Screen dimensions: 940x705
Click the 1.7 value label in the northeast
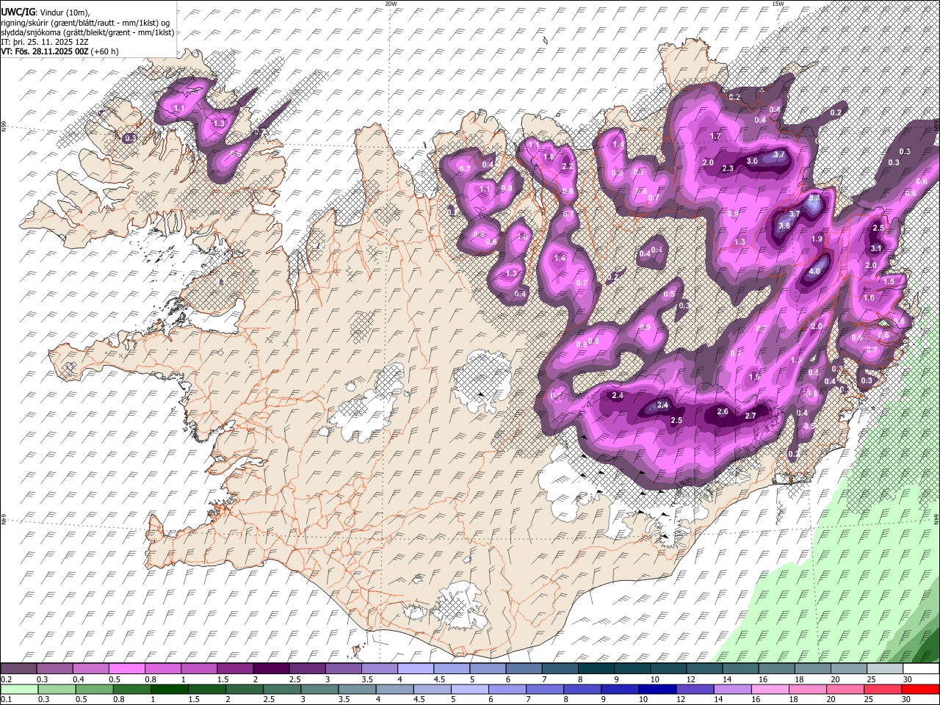(716, 137)
